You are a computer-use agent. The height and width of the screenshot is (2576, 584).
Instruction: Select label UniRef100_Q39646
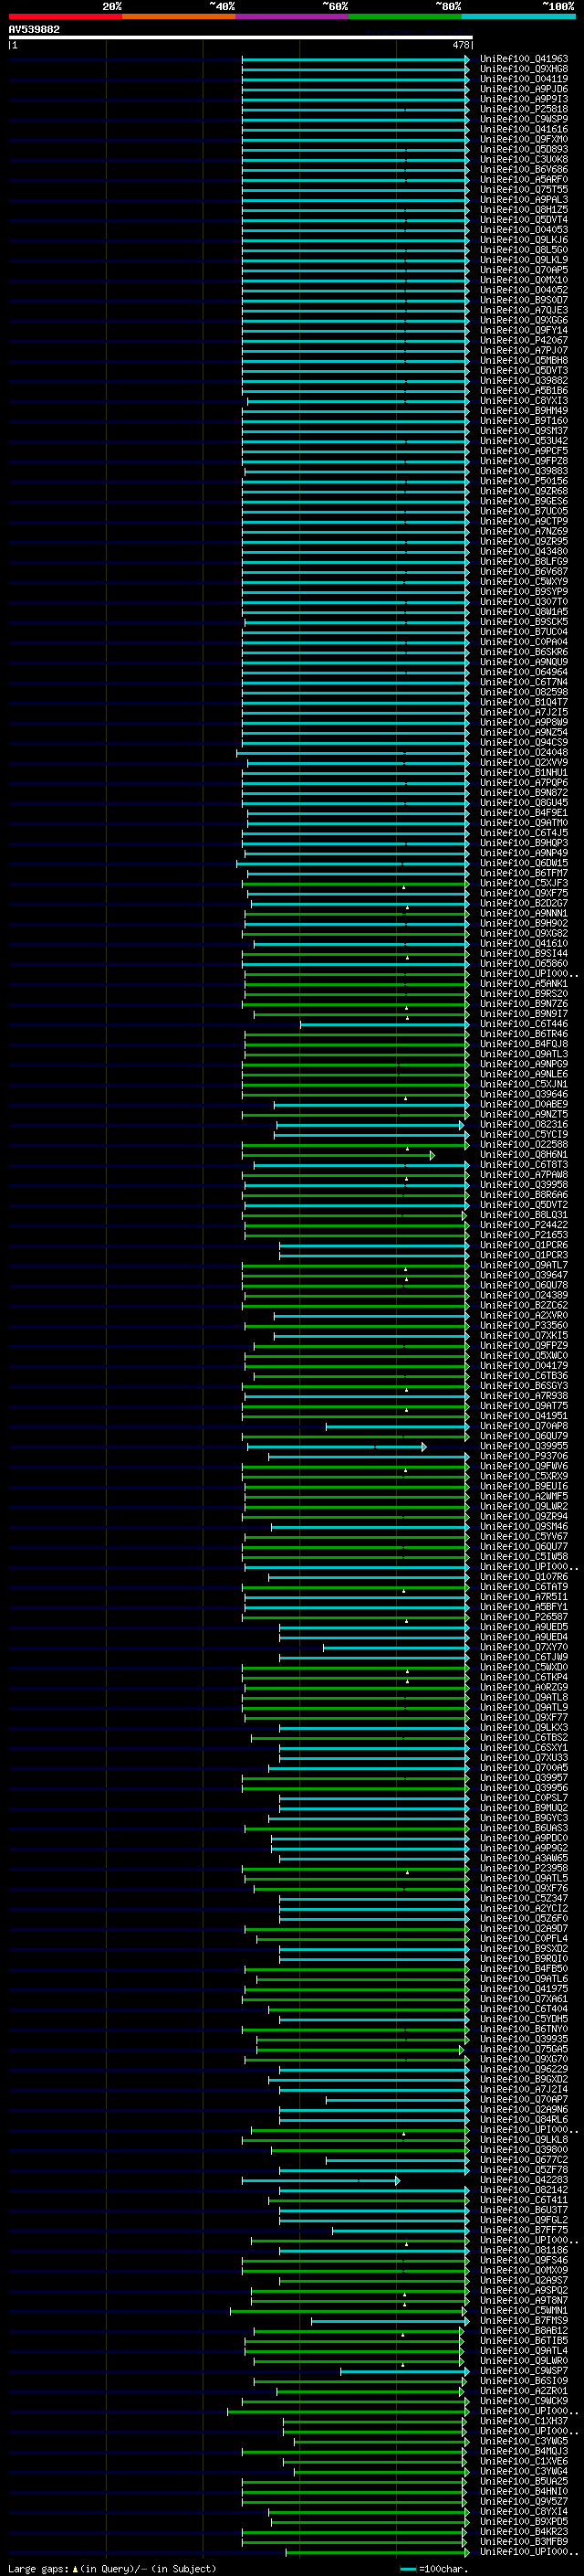(524, 1094)
